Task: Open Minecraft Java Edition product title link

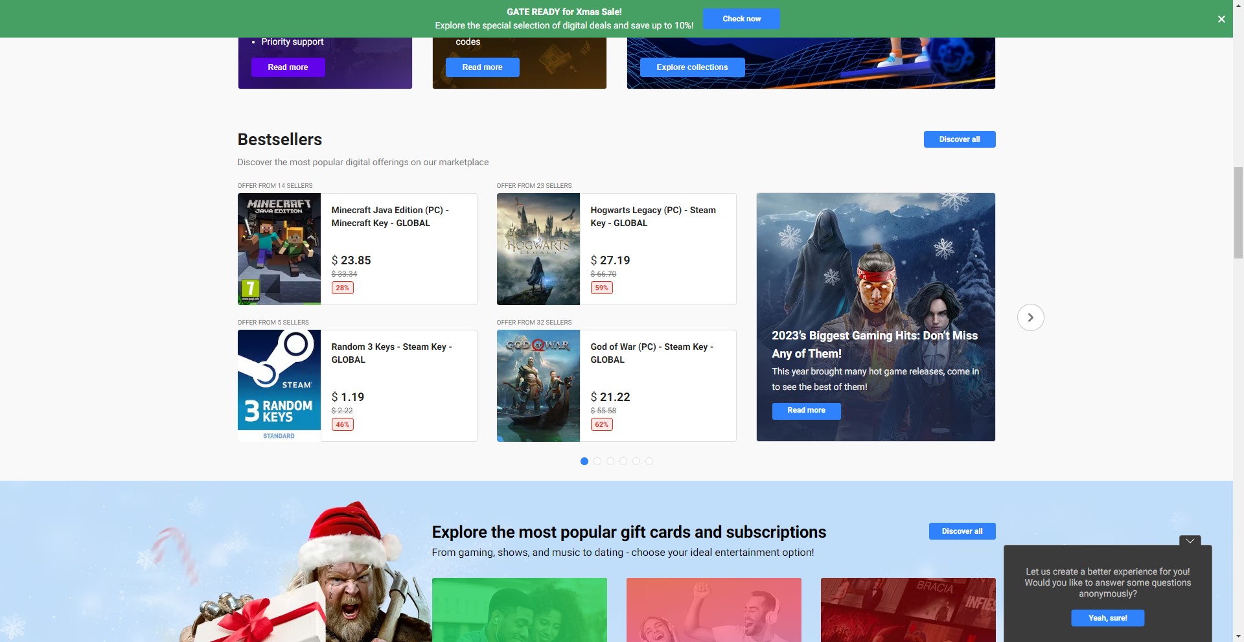Action: 389,216
